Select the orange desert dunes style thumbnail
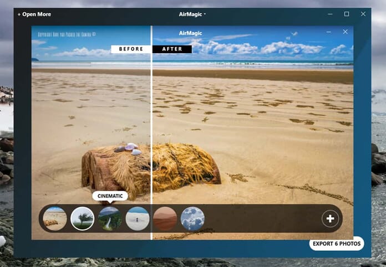The width and height of the screenshot is (386, 267). click(x=165, y=219)
